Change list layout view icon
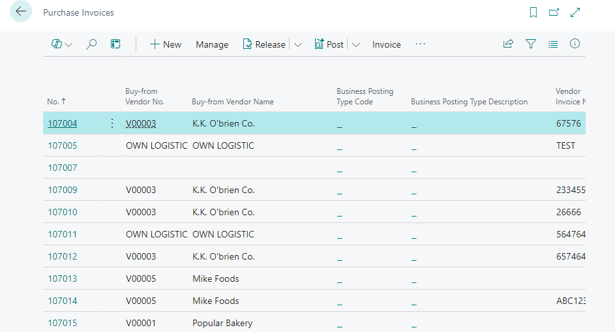This screenshot has height=332, width=615. (x=553, y=44)
